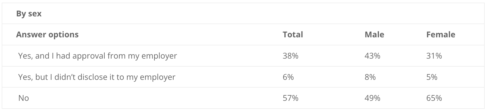
Task: Click the 31% female approval cell
Action: tap(434, 56)
